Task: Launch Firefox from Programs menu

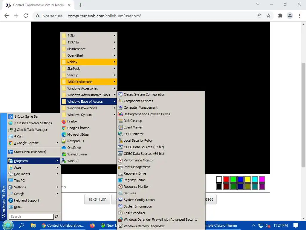Action: pos(89,121)
